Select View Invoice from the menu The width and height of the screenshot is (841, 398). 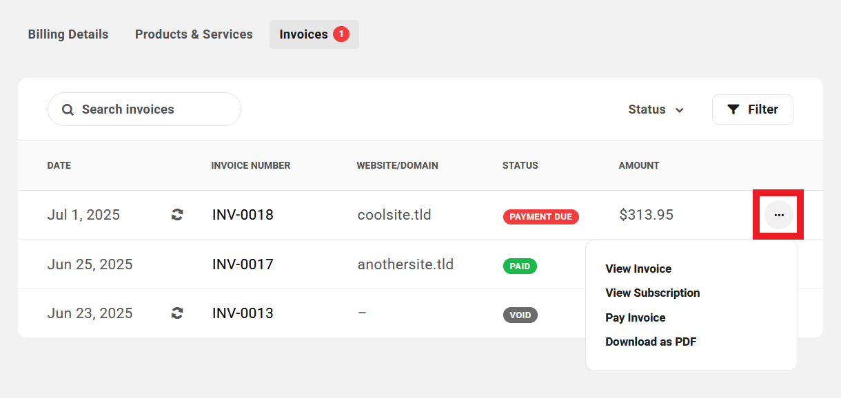pos(638,269)
